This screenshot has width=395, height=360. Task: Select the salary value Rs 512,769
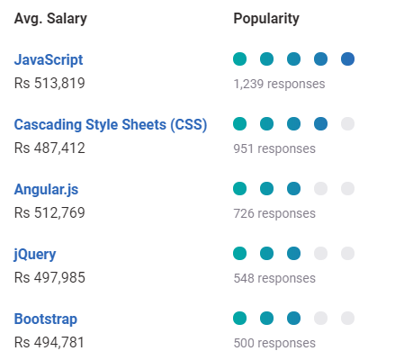pyautogui.click(x=49, y=212)
